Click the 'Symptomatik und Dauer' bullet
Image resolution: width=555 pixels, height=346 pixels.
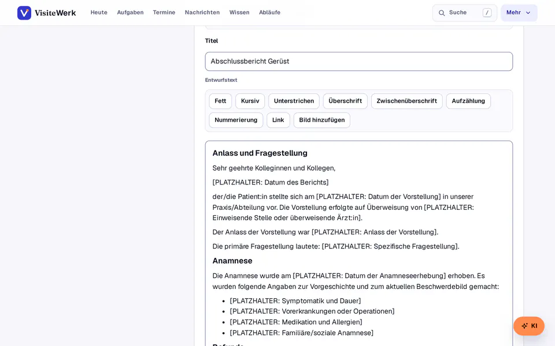click(x=295, y=301)
